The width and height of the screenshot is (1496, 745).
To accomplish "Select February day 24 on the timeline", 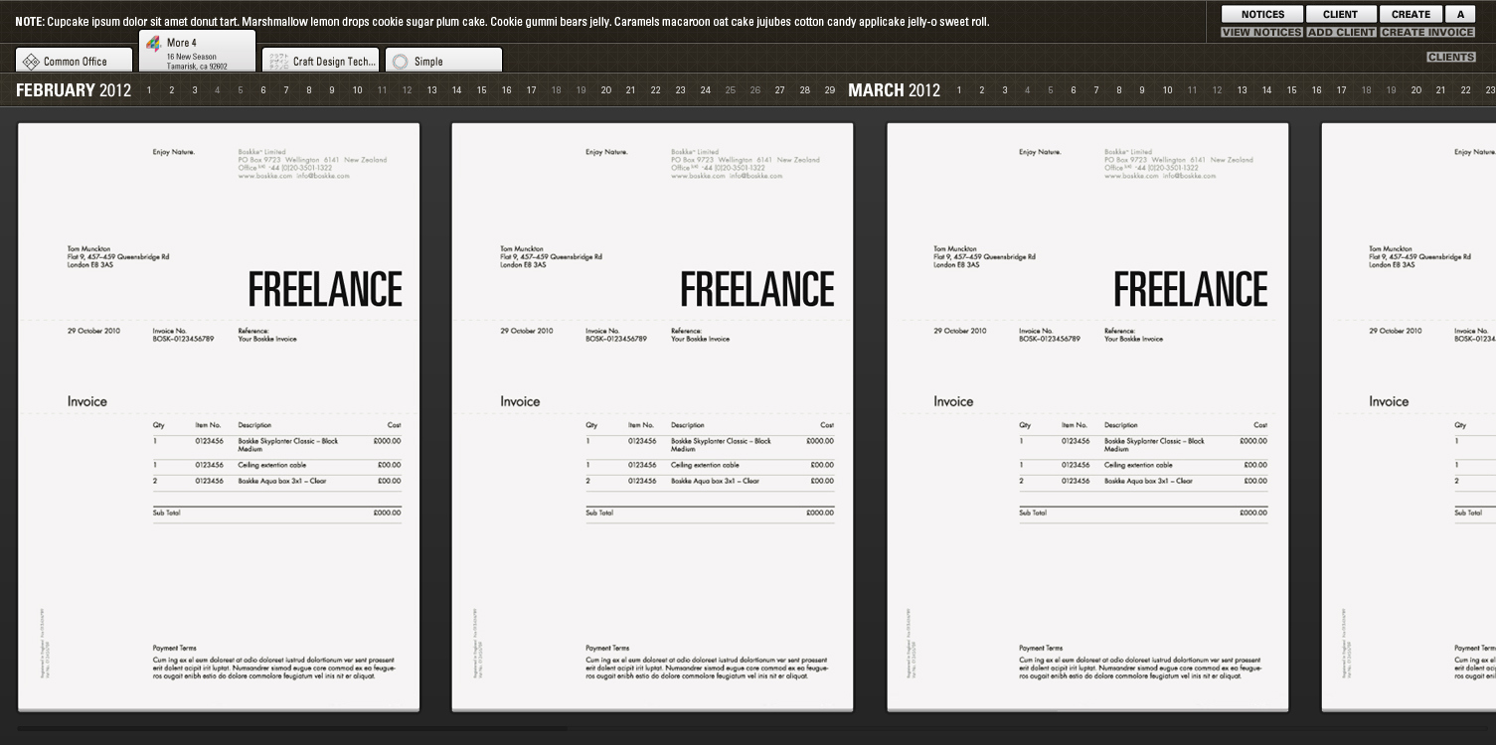I will pos(705,90).
